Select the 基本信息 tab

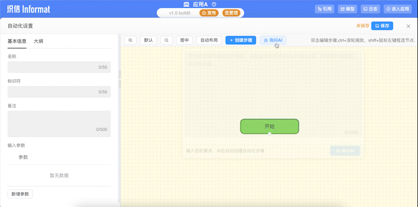click(17, 41)
